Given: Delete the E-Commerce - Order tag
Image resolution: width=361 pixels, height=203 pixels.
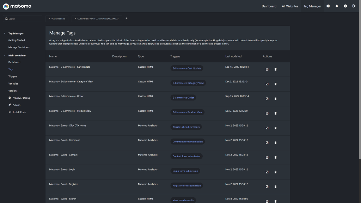Looking at the screenshot, I should pos(276,99).
